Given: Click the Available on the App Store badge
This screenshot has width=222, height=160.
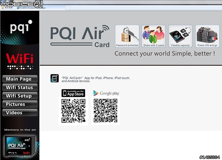Looking at the screenshot, I should click(x=73, y=93).
